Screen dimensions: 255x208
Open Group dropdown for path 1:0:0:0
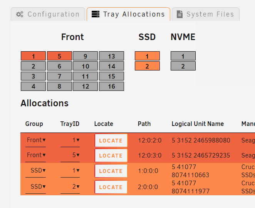pyautogui.click(x=35, y=171)
